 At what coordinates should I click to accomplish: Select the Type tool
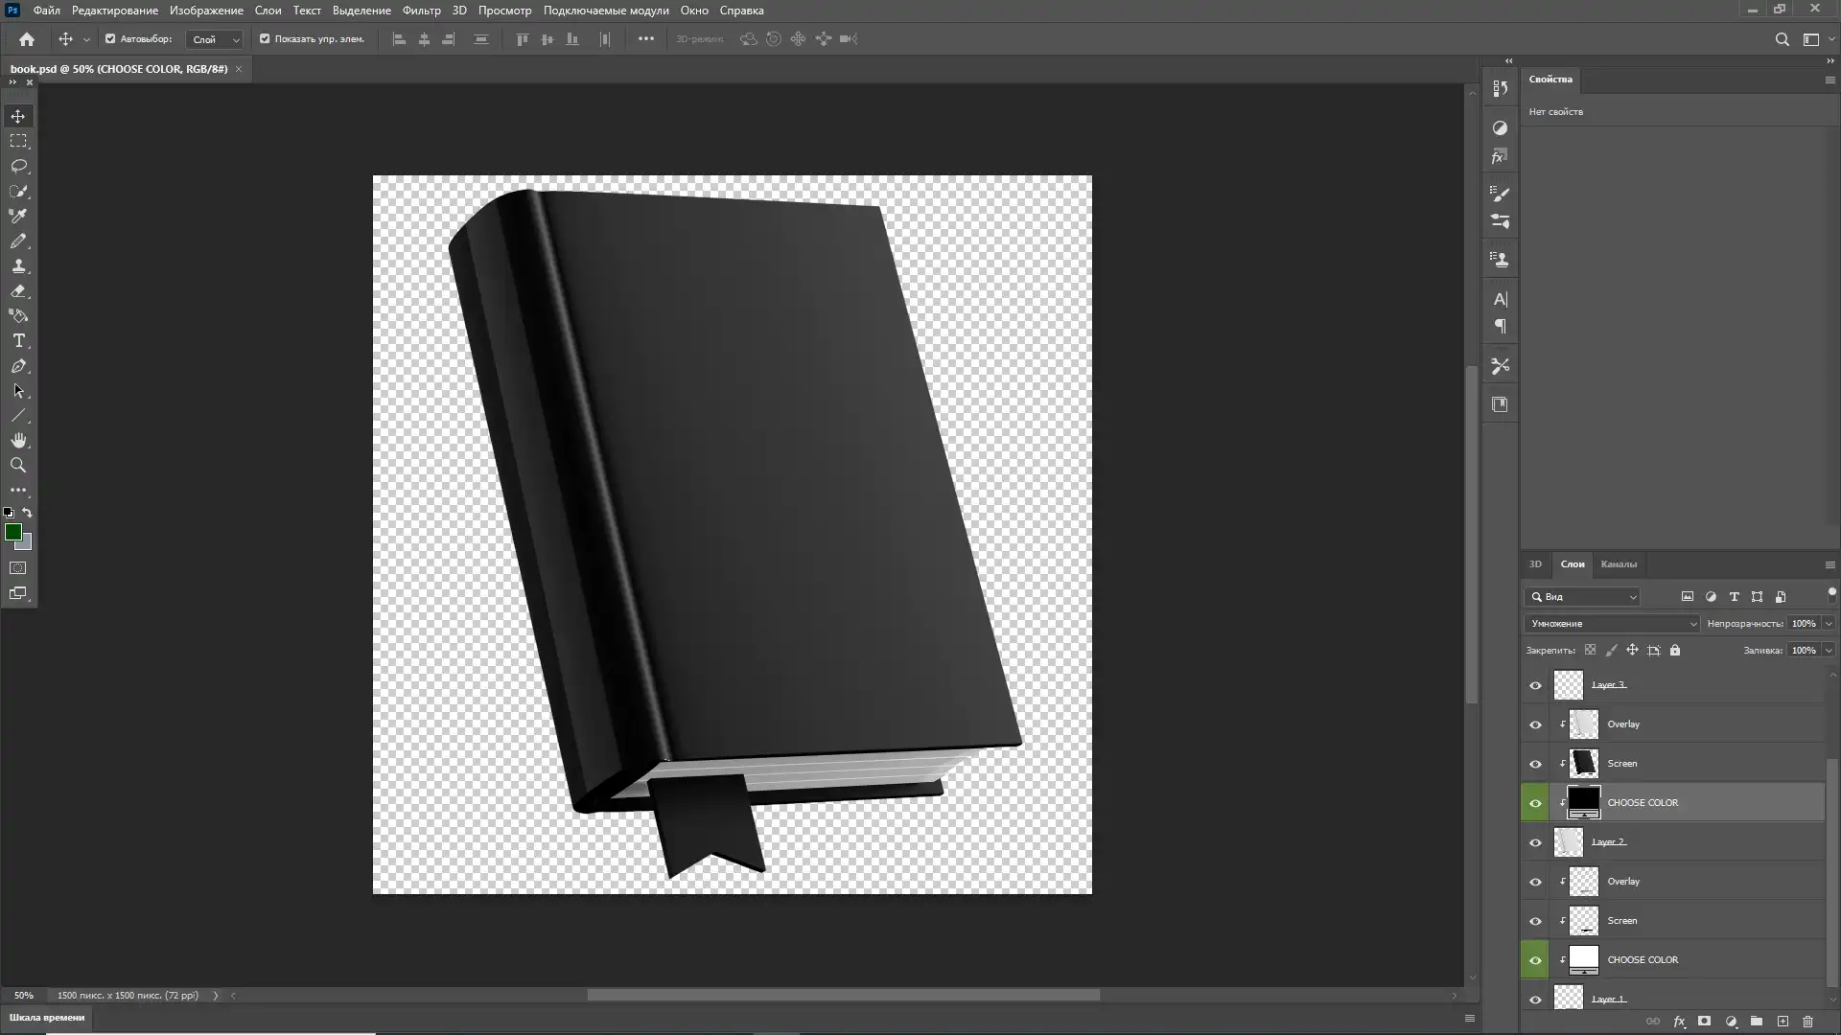(x=18, y=341)
